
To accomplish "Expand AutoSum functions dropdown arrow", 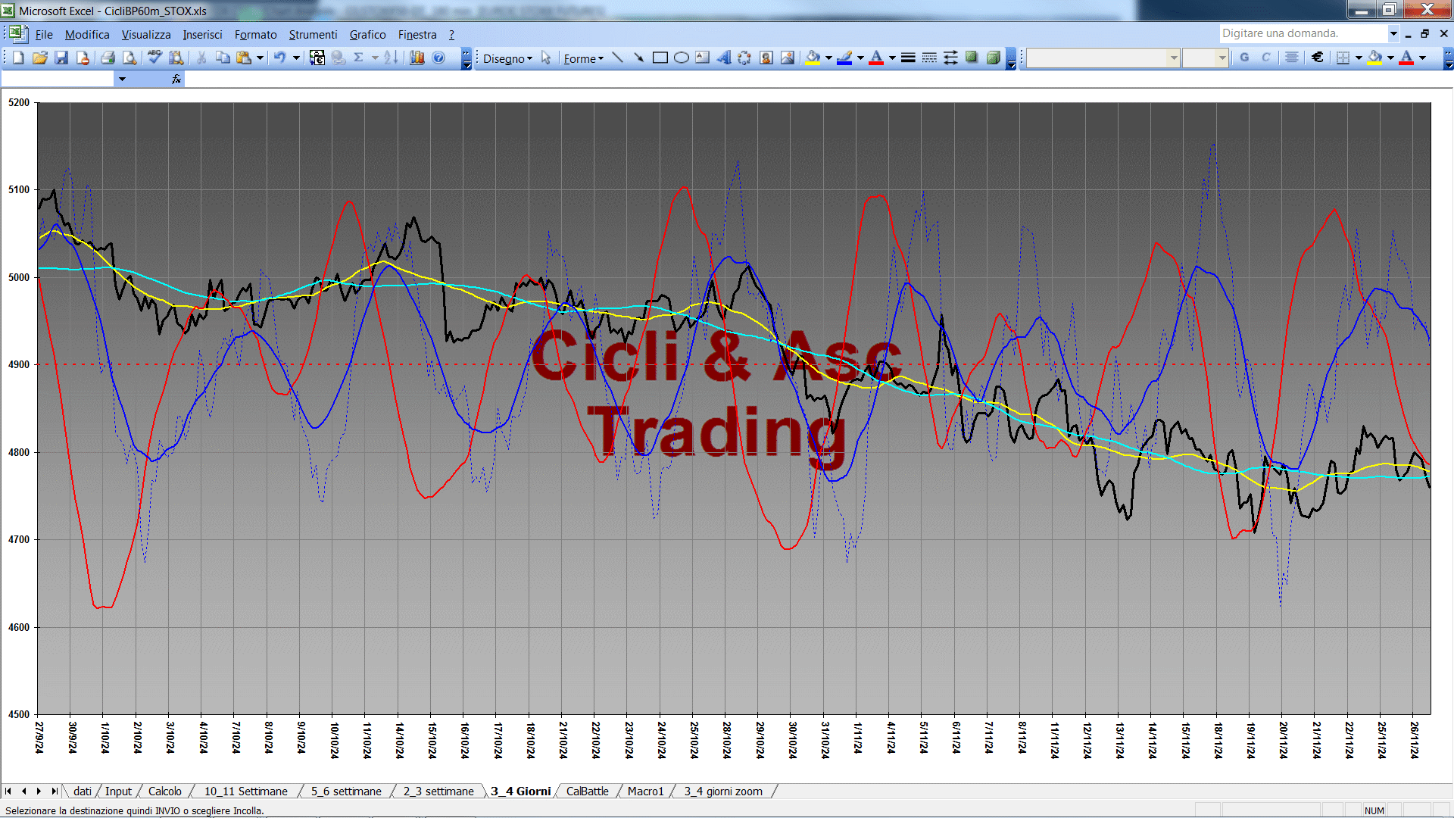I will coord(375,58).
